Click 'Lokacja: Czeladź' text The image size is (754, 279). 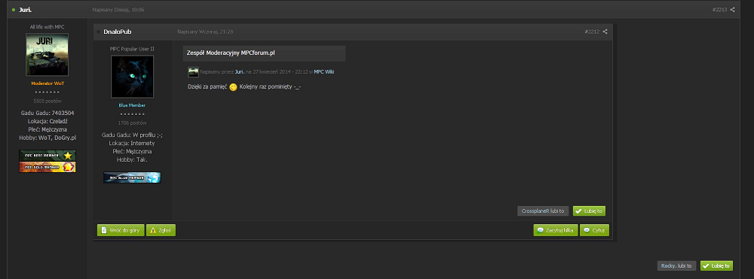pyautogui.click(x=48, y=121)
